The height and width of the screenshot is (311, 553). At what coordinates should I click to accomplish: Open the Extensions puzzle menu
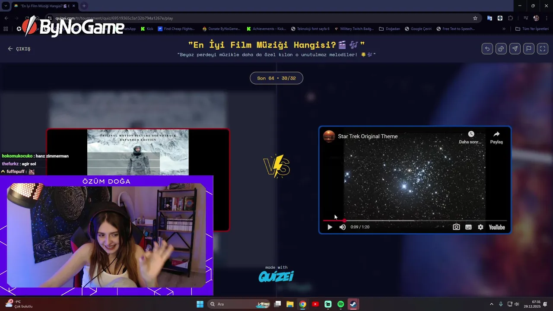(511, 18)
